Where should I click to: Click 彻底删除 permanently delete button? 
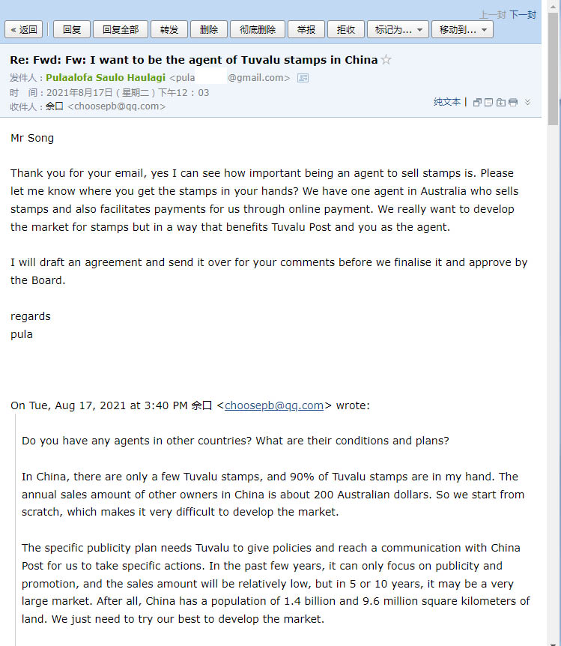tap(258, 30)
